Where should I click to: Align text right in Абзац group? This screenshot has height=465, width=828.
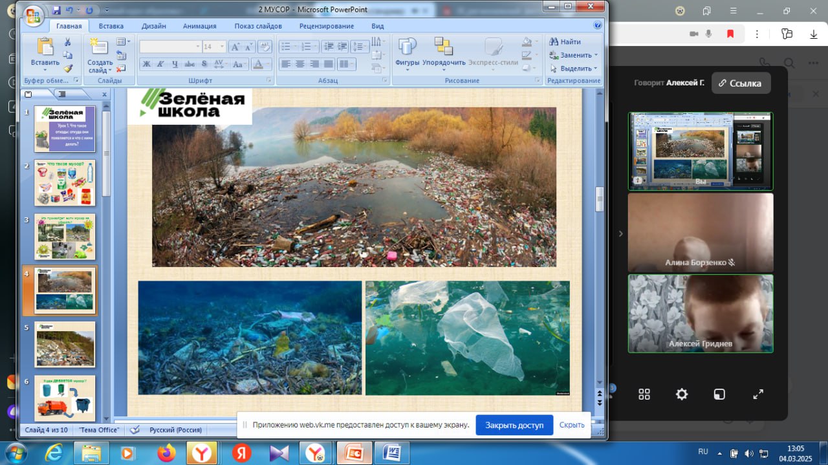[x=314, y=64]
